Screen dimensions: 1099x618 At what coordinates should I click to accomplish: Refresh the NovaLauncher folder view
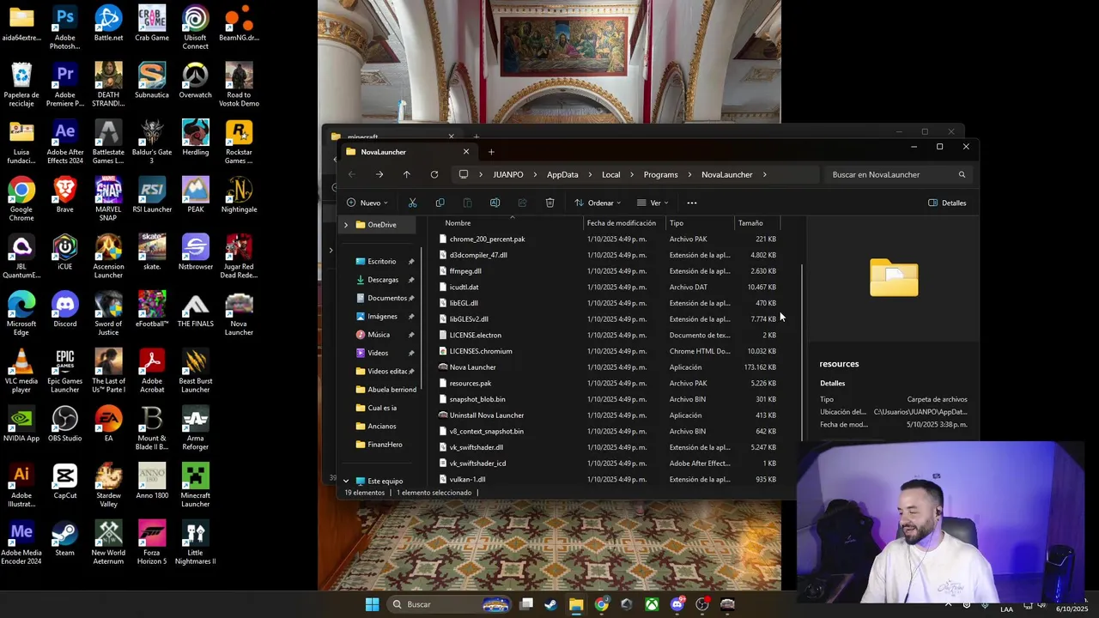tap(434, 174)
